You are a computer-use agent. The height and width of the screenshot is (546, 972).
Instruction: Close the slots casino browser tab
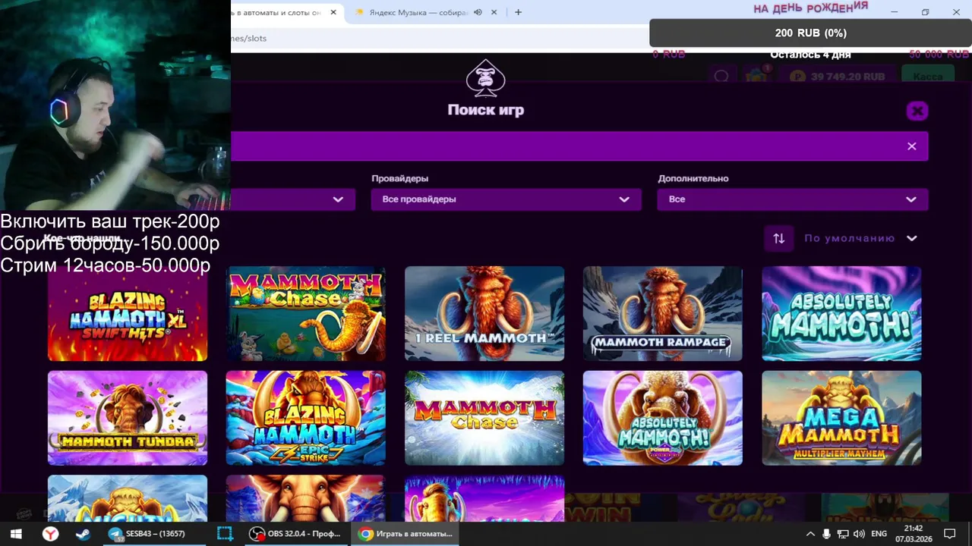(x=333, y=12)
